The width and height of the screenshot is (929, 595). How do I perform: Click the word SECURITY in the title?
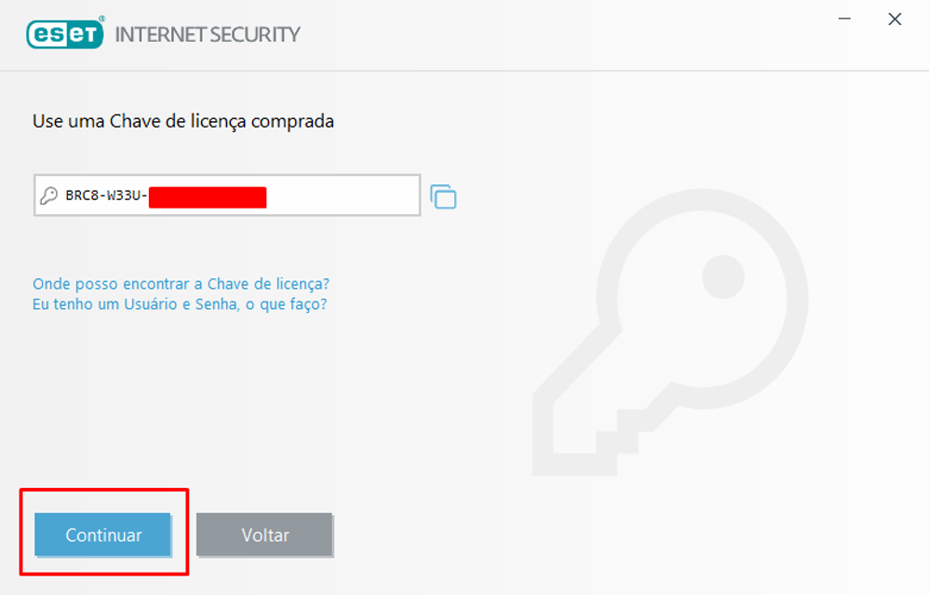pyautogui.click(x=260, y=34)
